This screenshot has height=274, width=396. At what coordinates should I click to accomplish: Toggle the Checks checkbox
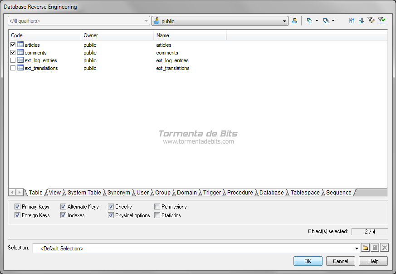(x=111, y=207)
